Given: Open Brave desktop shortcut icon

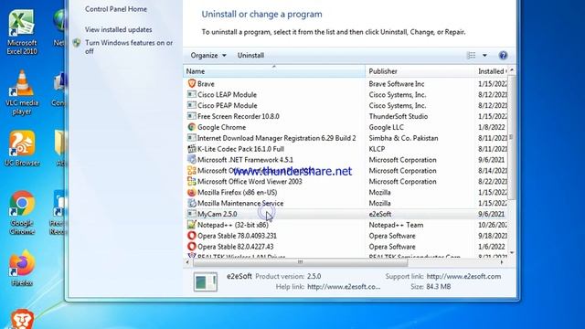Looking at the screenshot, I should coord(21,319).
